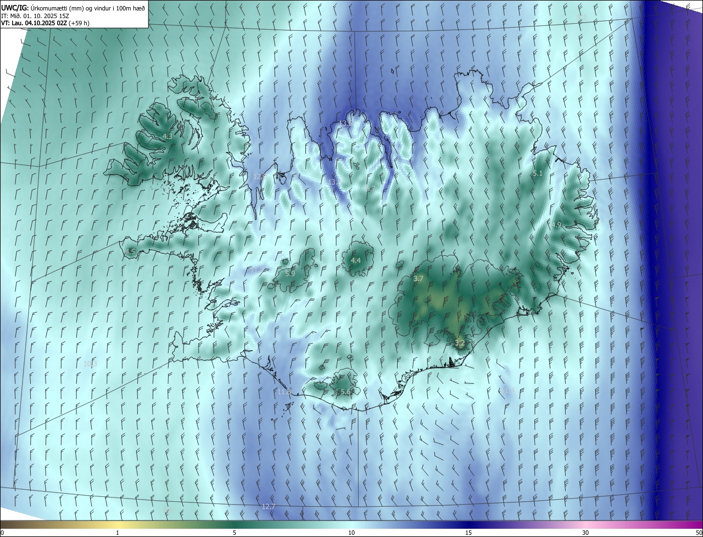The image size is (703, 537).
Task: Click the 11.6 value off the southwest coast
Action: point(284,391)
